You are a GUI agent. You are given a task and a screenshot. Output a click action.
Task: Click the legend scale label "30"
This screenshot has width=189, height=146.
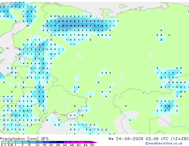(x=65, y=145)
